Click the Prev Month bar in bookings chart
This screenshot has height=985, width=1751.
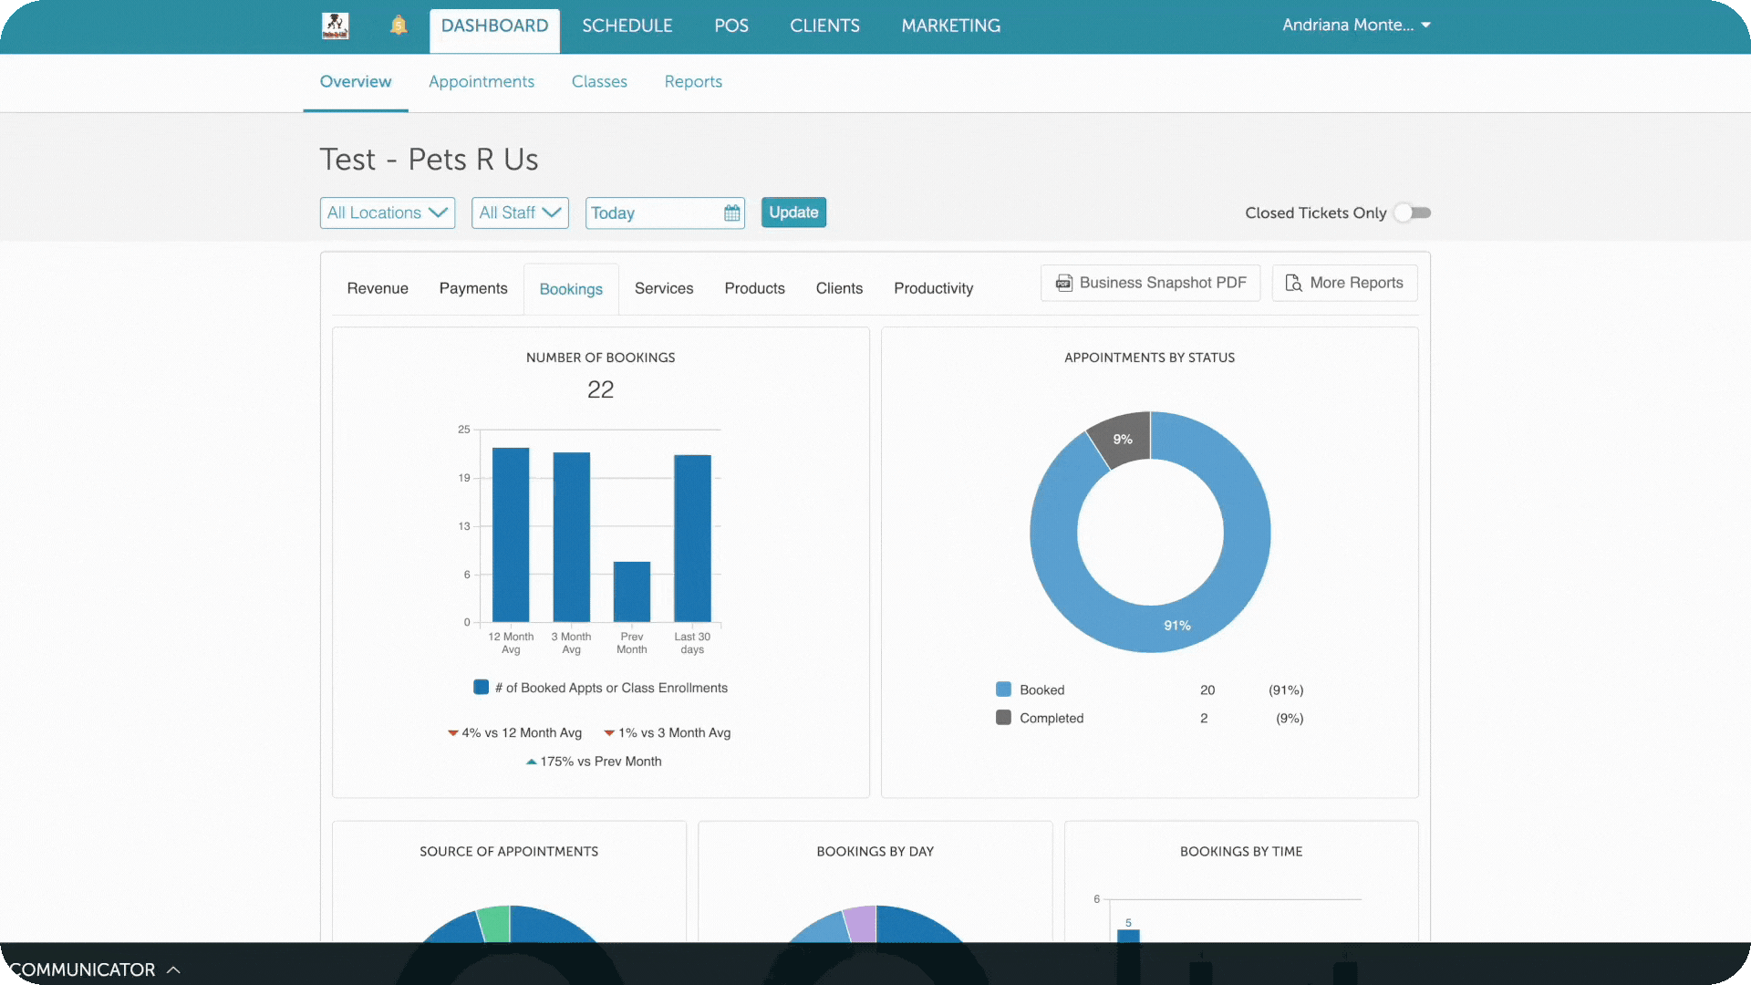click(x=631, y=593)
